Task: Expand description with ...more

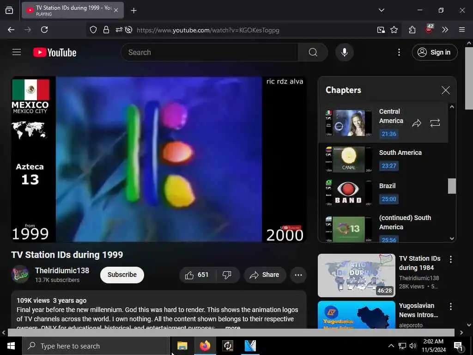Action: (232, 328)
